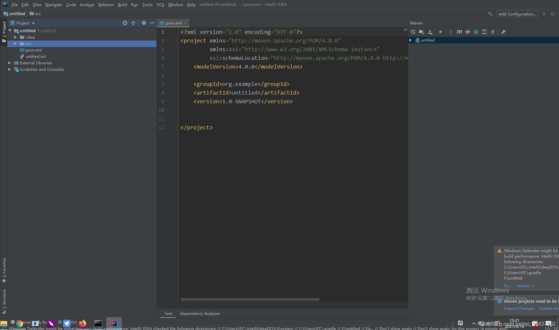Open File Explorer from taskbar
The width and height of the screenshot is (559, 330).
(4, 324)
